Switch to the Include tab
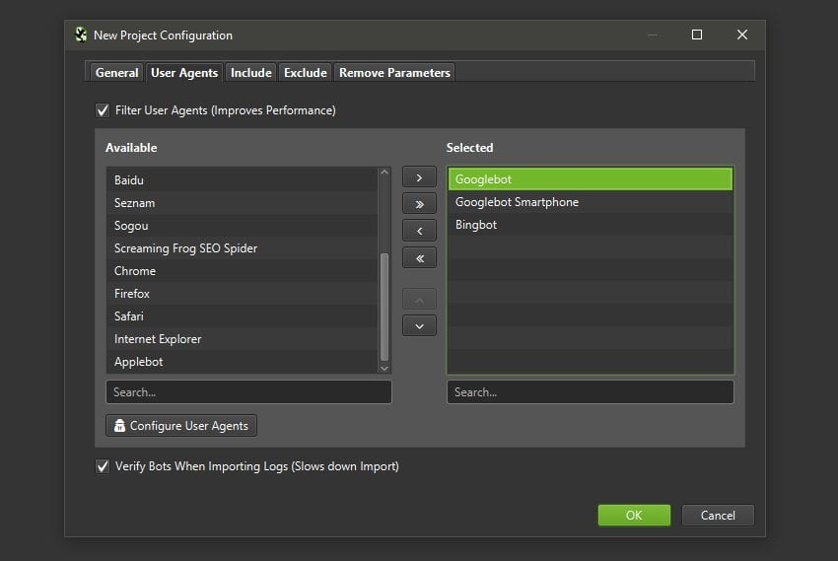The width and height of the screenshot is (838, 561). [x=250, y=73]
